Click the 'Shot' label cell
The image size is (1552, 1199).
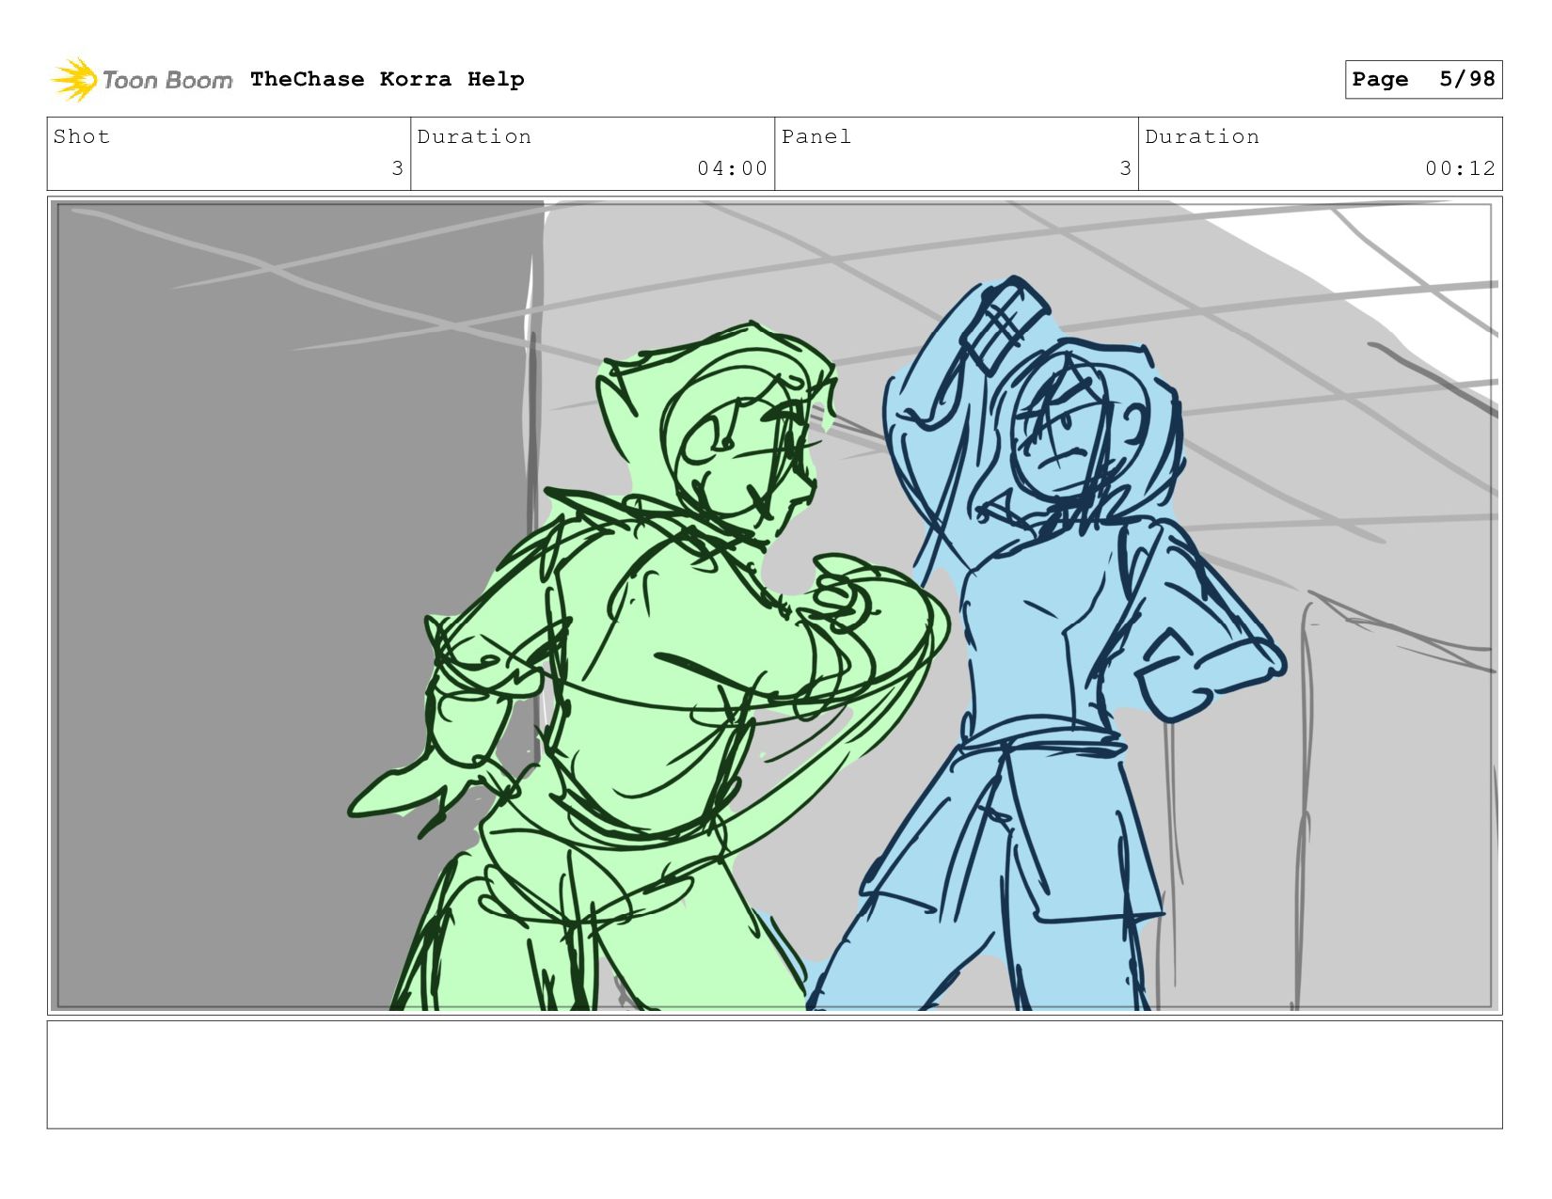tap(229, 153)
